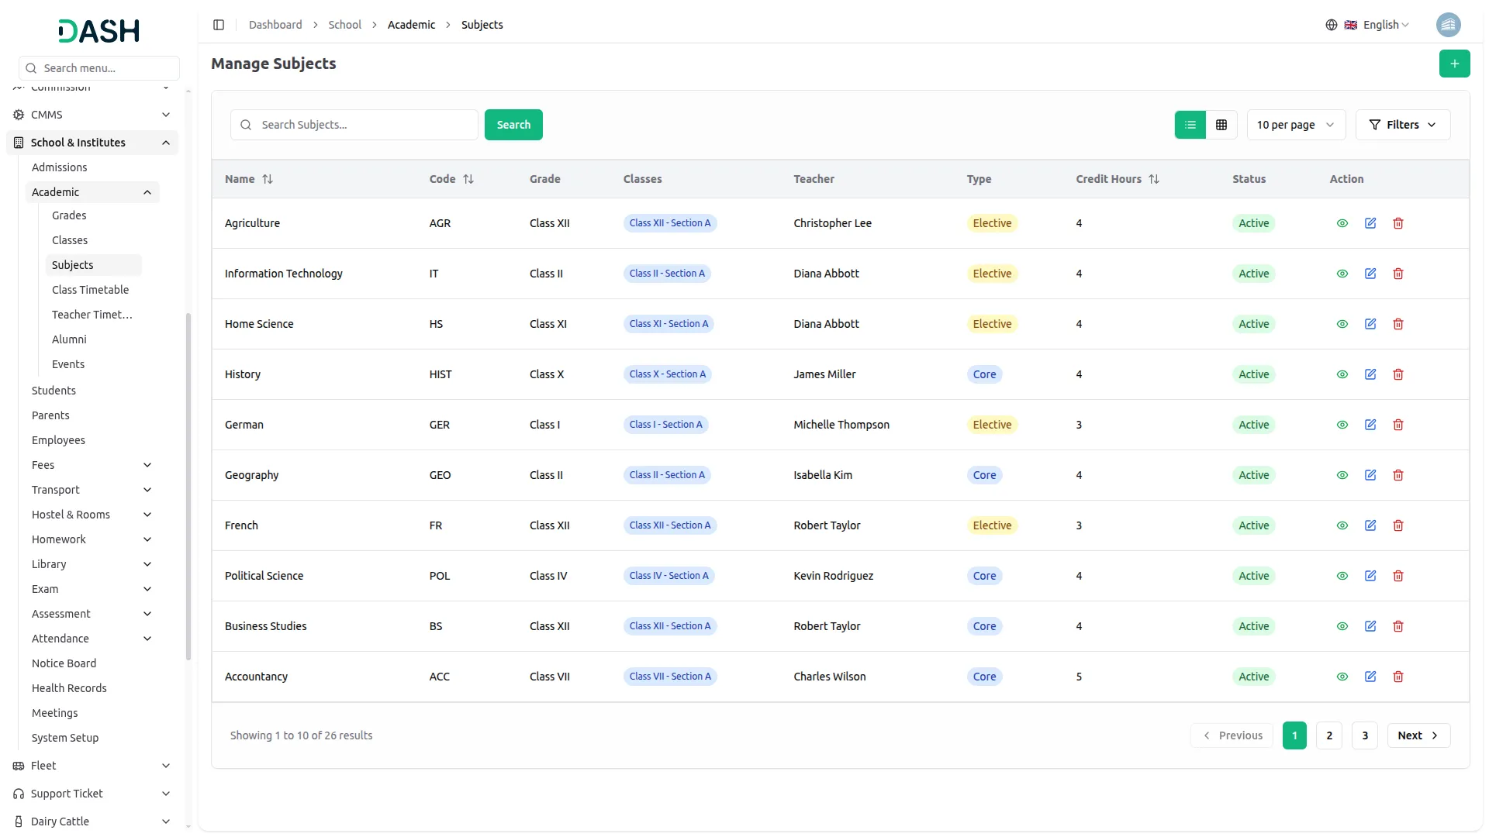Open Class Timetable in sidebar

coord(90,290)
